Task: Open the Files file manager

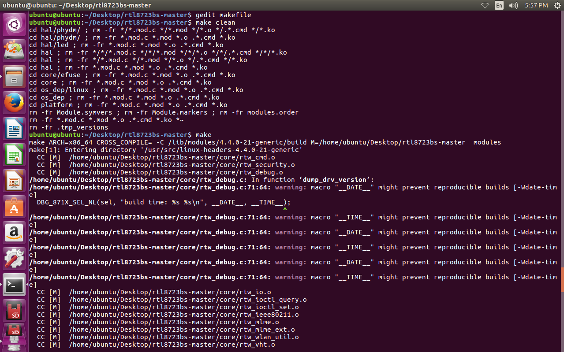Action: 15,77
